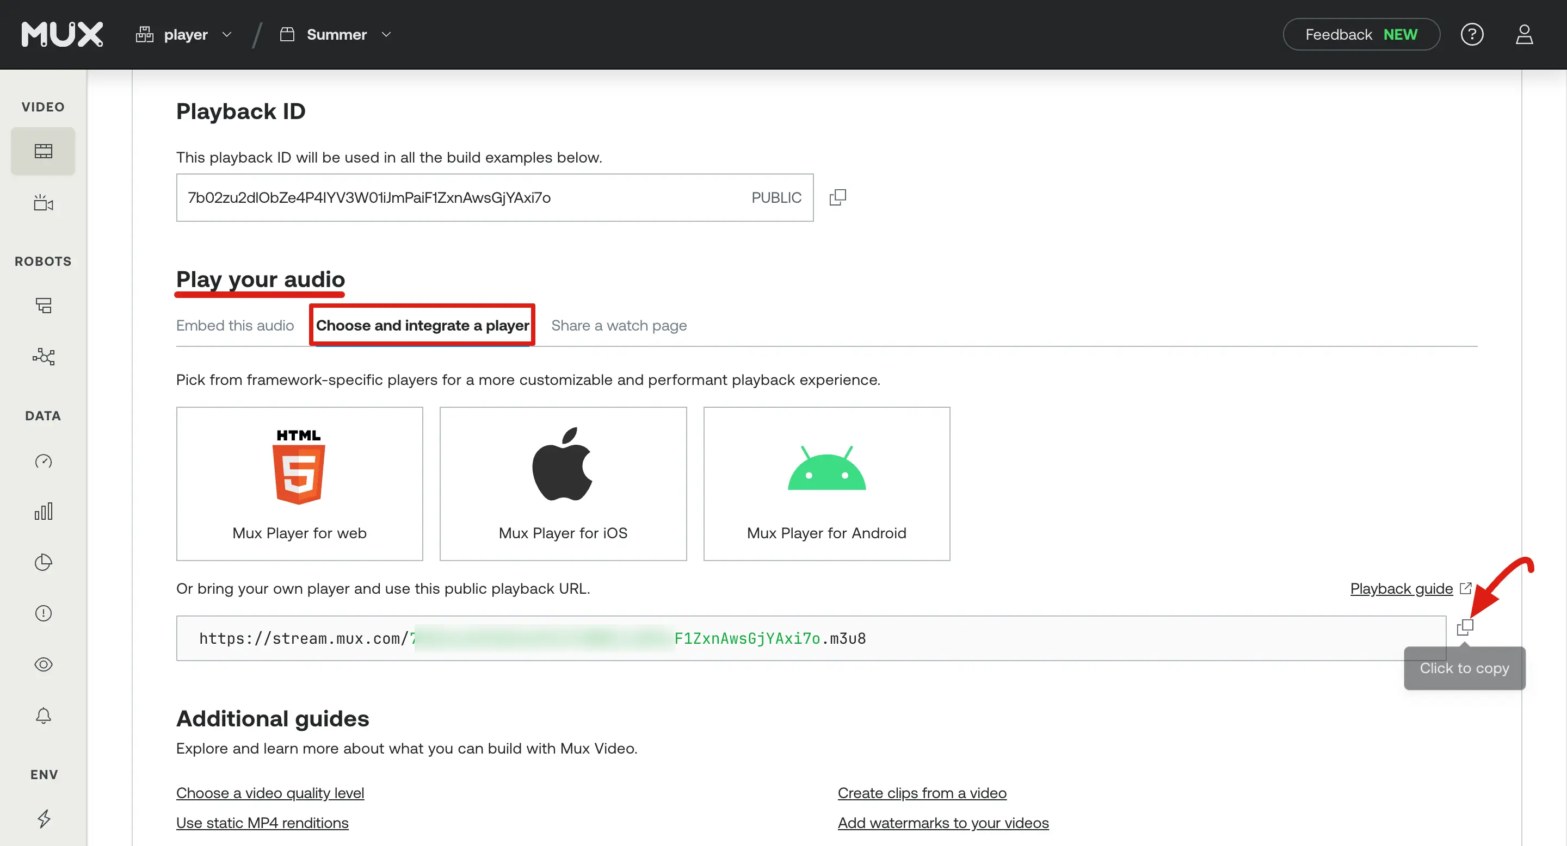Select Mux Player for Android card
This screenshot has height=846, width=1567.
(826, 484)
